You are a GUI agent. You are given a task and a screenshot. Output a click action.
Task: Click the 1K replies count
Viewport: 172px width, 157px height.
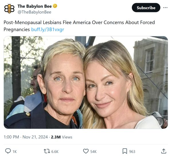[x=14, y=152]
